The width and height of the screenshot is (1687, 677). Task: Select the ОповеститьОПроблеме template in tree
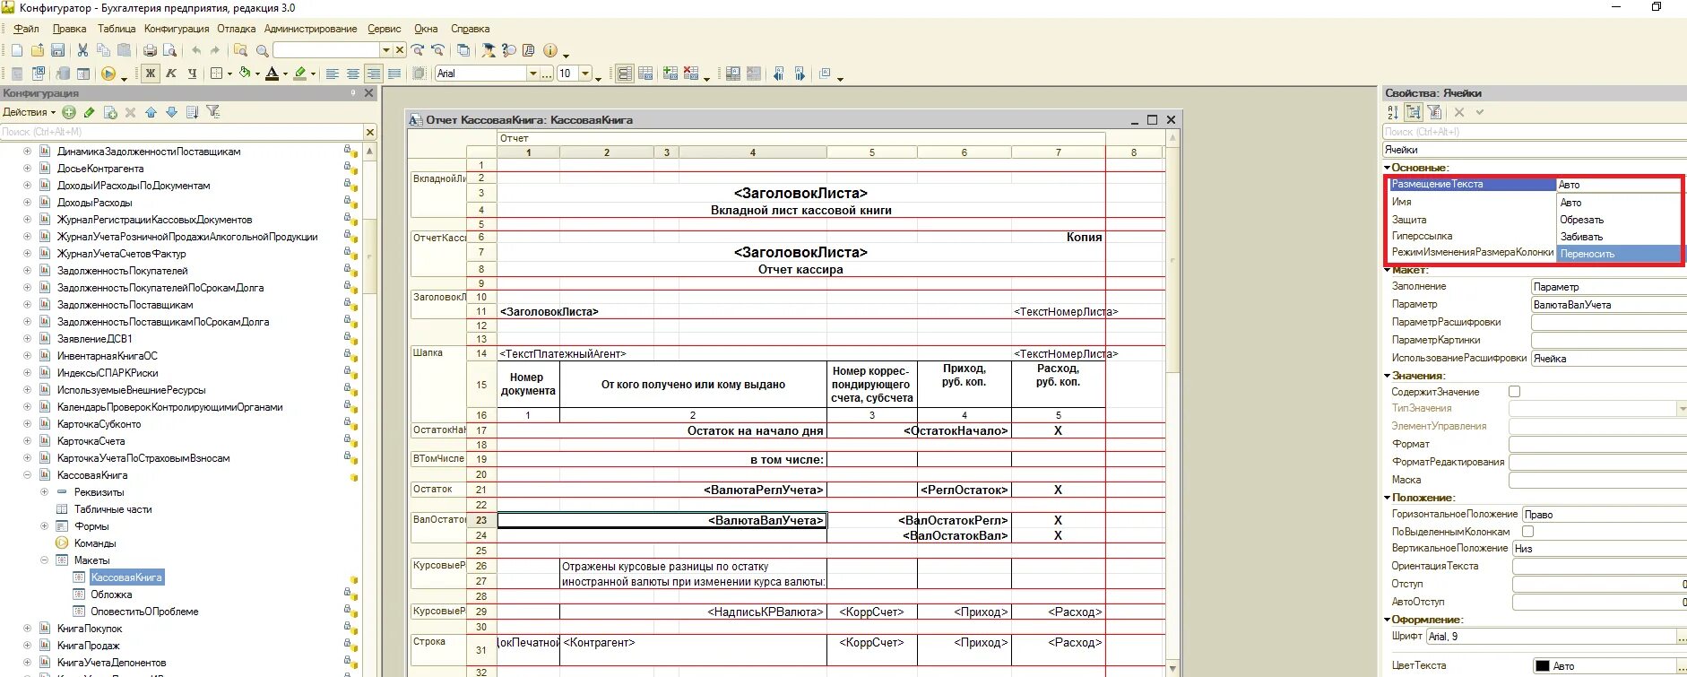(144, 612)
